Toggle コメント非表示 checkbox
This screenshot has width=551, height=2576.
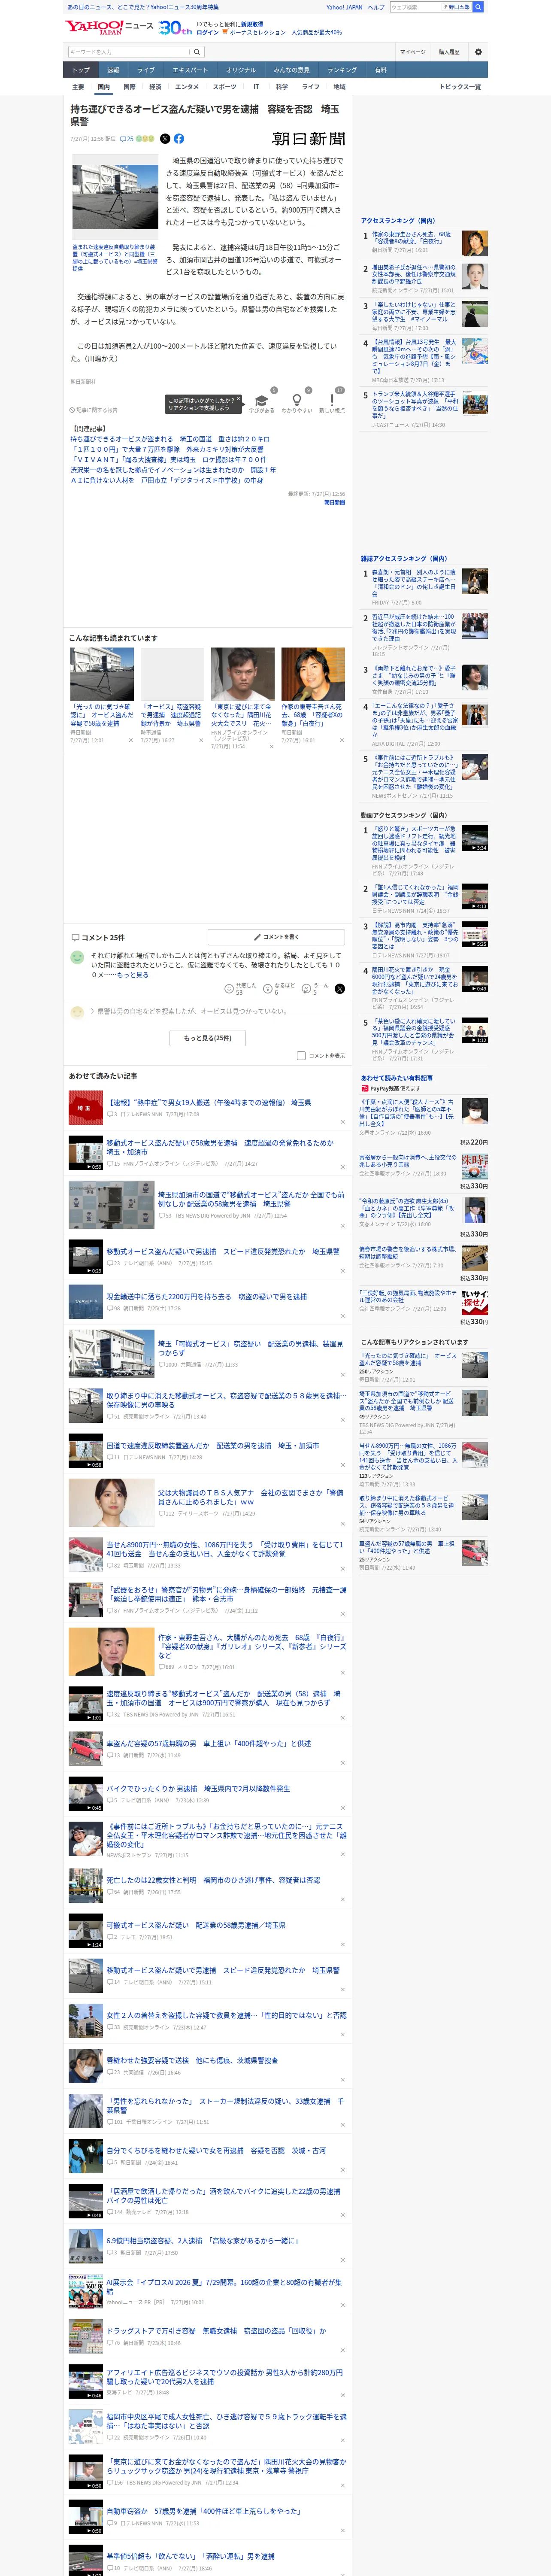[301, 1055]
